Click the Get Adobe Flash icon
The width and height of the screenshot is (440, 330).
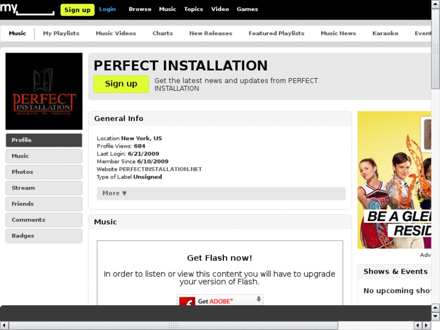tap(220, 300)
